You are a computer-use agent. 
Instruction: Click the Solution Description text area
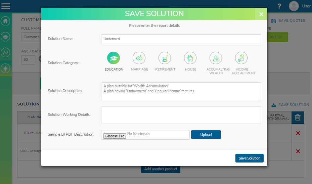point(181,91)
